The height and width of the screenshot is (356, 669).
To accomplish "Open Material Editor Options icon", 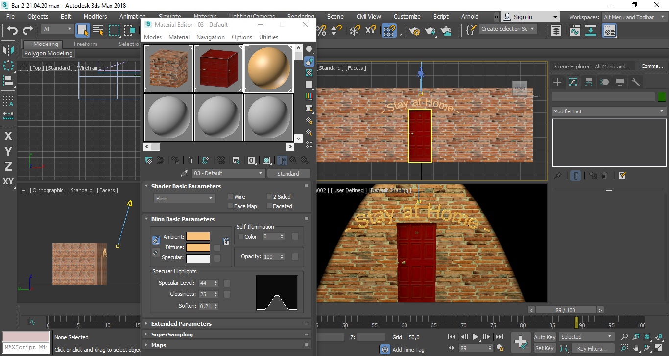I will click(x=309, y=120).
